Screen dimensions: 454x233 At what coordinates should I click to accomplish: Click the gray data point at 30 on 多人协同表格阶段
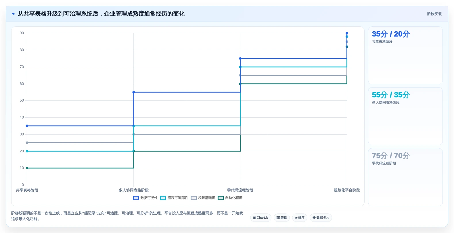point(134,134)
